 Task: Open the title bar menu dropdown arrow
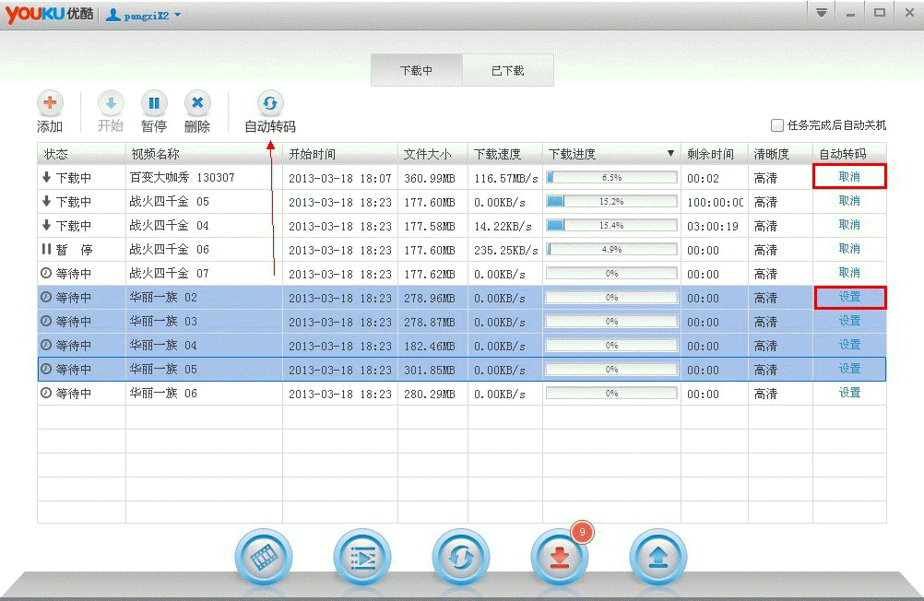coord(821,13)
